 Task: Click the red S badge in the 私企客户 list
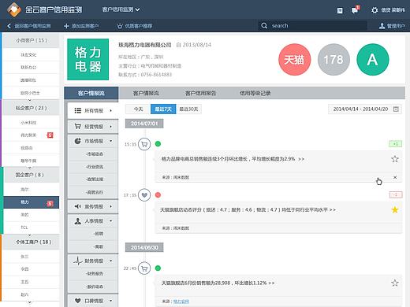pyautogui.click(x=50, y=135)
